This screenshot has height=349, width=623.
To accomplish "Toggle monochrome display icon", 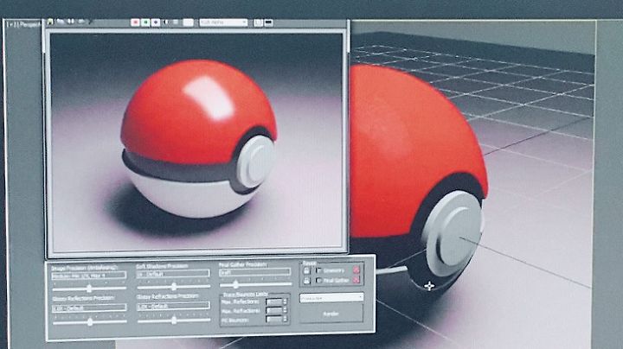I will click(x=176, y=22).
